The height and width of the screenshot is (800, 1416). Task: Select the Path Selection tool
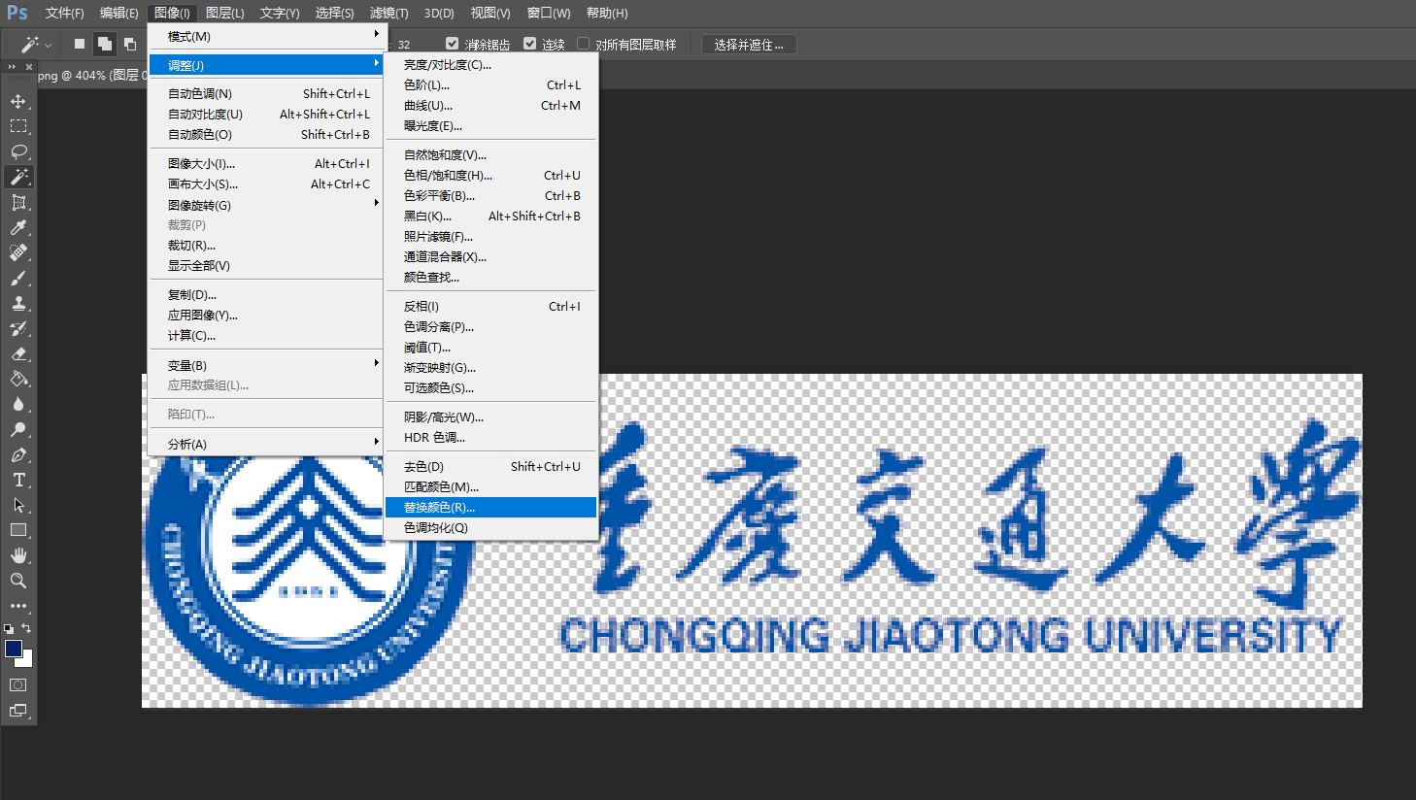point(18,505)
